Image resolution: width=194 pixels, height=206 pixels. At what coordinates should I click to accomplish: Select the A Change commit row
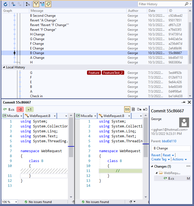coord(94,58)
